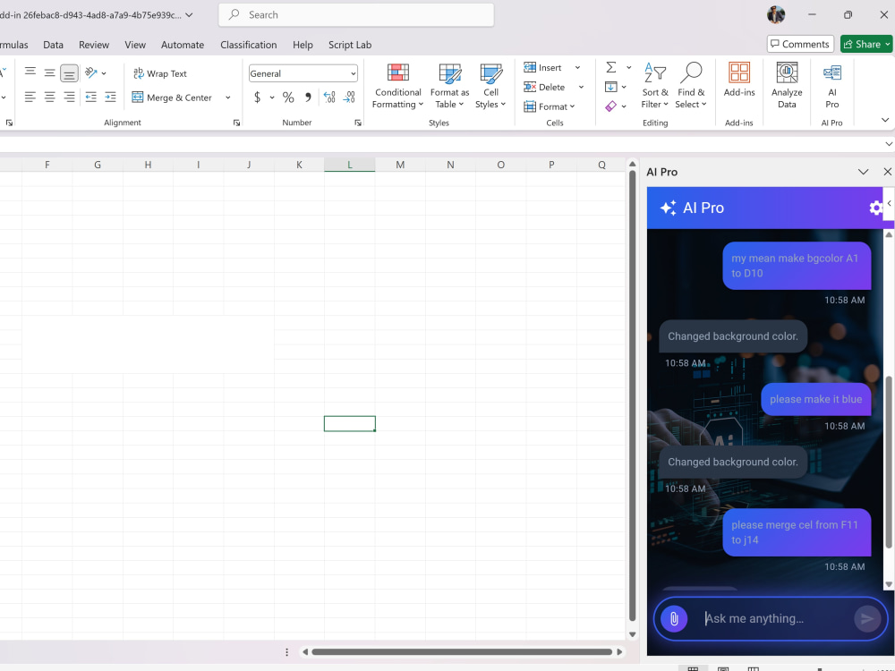Image resolution: width=895 pixels, height=671 pixels.
Task: Increase decimal places
Action: click(329, 98)
